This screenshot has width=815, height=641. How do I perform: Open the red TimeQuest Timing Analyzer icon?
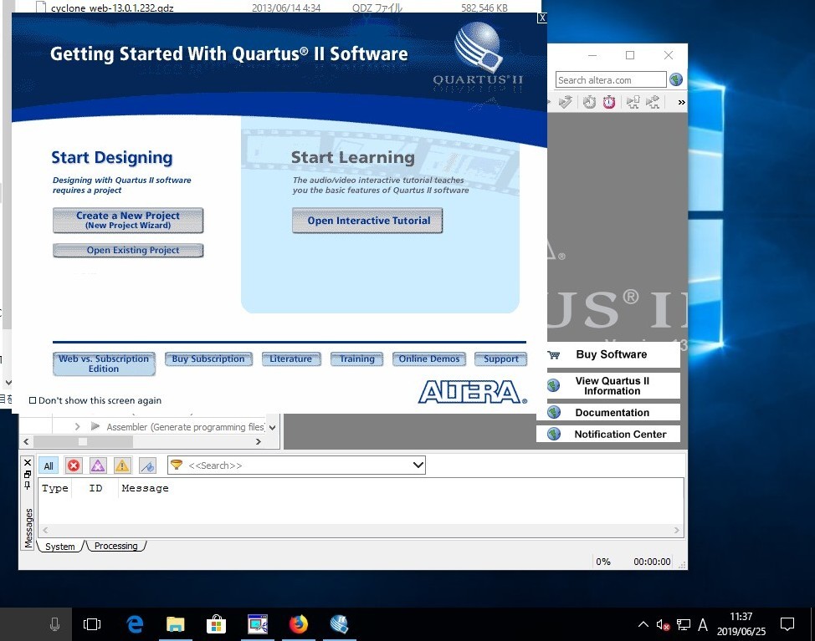[x=609, y=102]
